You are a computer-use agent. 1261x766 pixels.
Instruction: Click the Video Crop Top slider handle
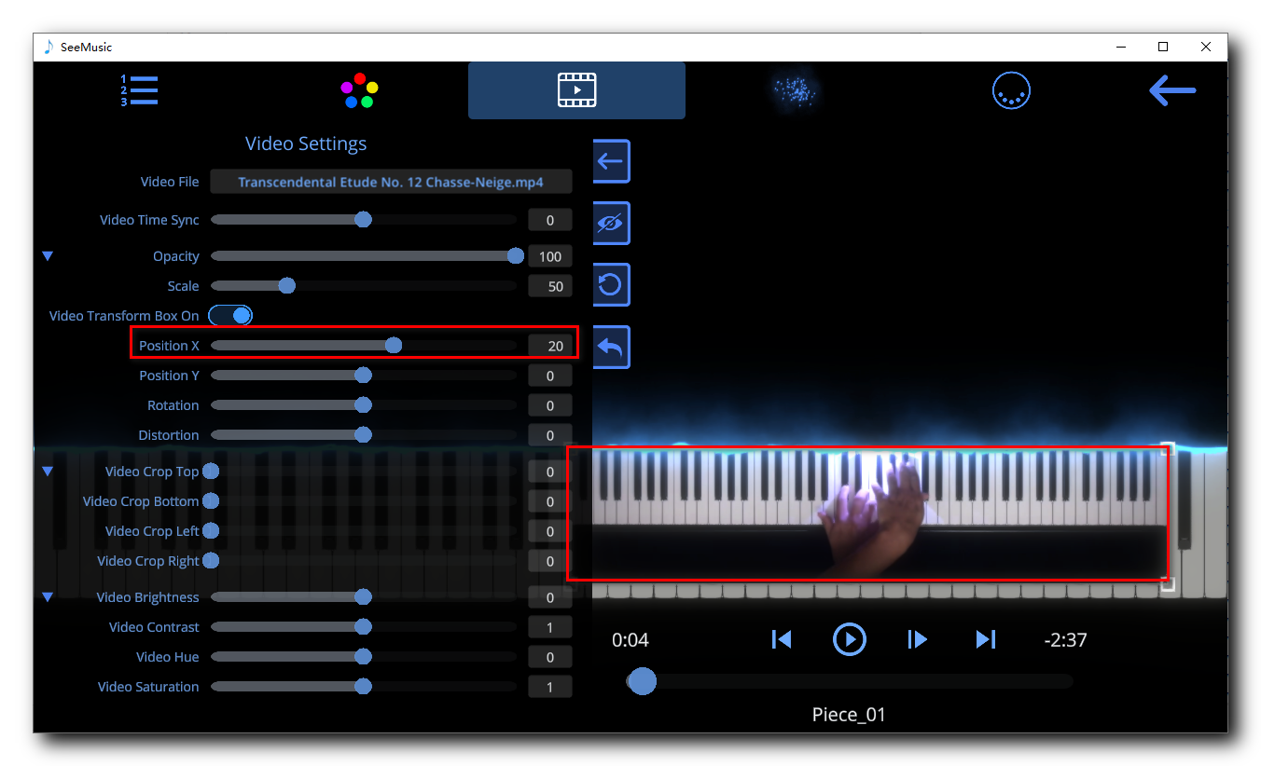(x=211, y=472)
